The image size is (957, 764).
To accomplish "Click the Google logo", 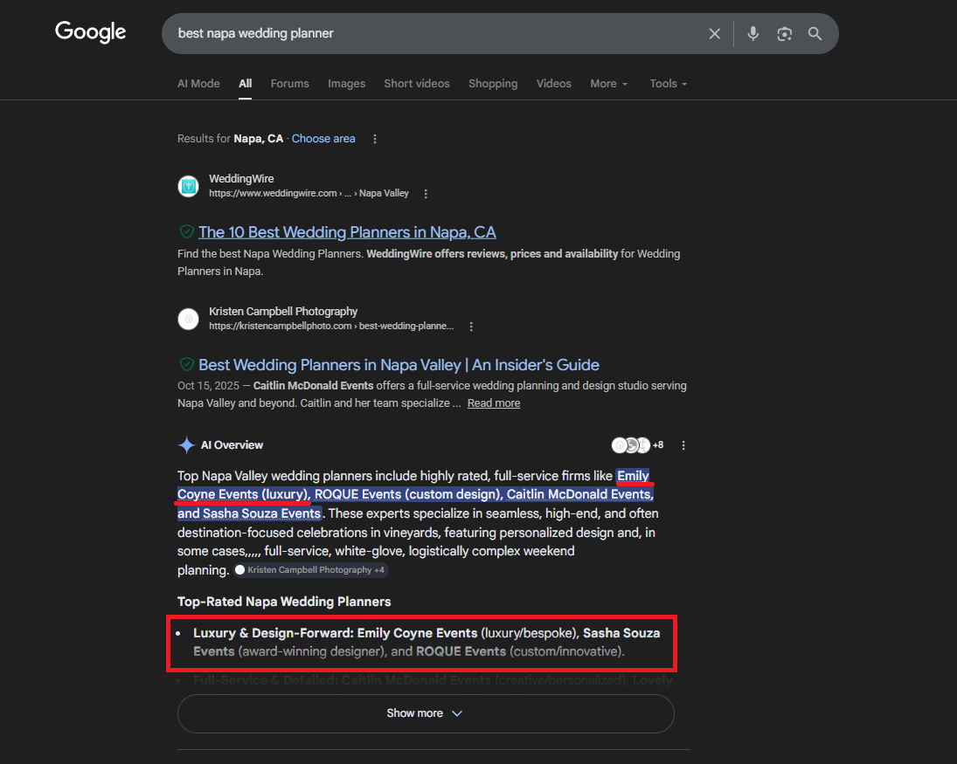I will click(x=90, y=31).
